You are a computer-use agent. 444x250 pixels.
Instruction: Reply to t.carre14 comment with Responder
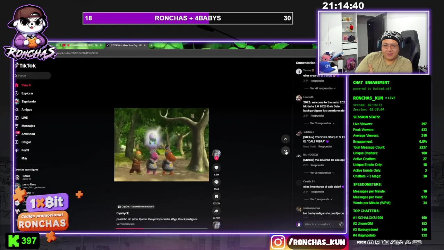tap(317, 116)
